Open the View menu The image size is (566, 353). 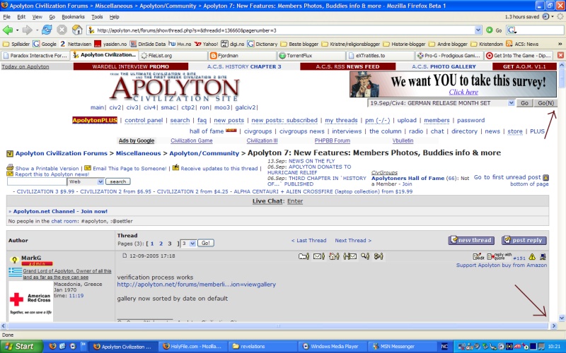pos(37,17)
